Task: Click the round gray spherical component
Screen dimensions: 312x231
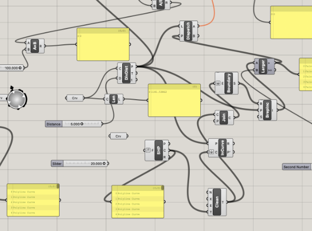Action: coord(17,99)
